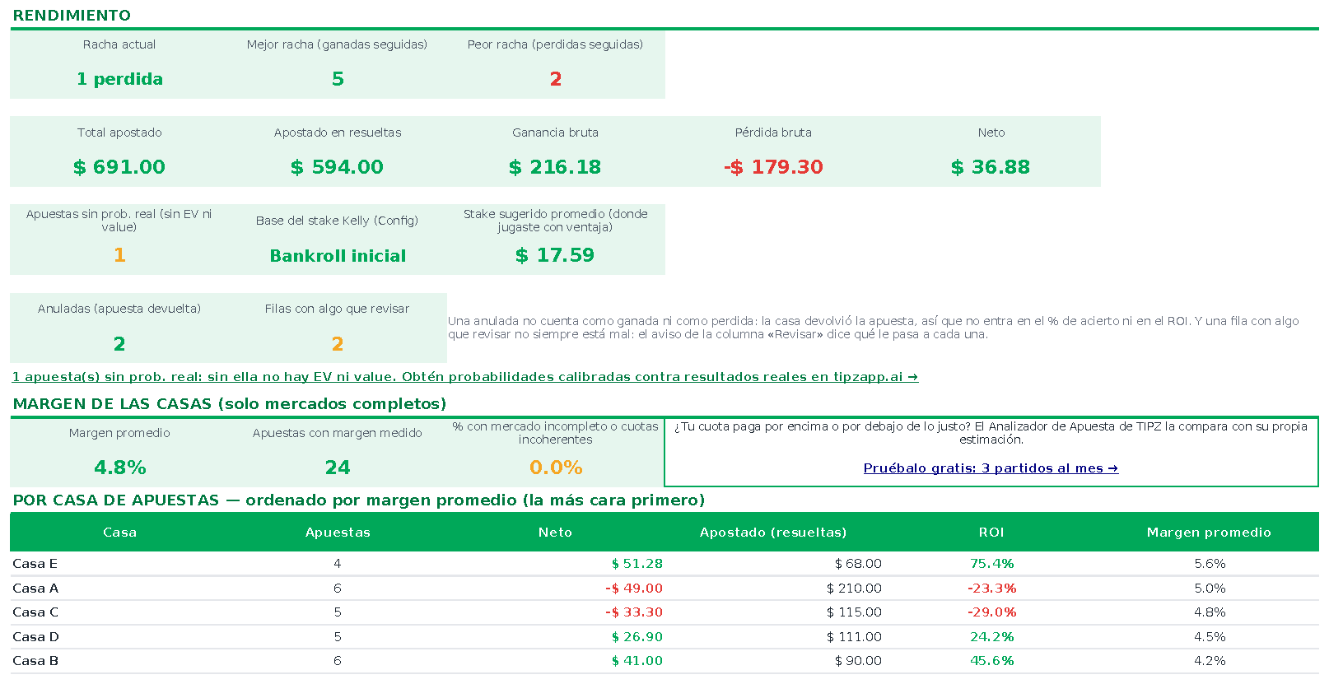Select the '$ 115.00' staked amount

(x=854, y=612)
